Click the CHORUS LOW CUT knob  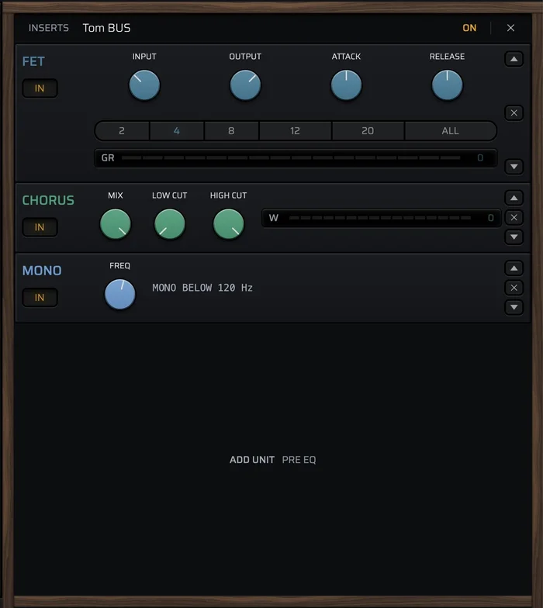click(169, 224)
